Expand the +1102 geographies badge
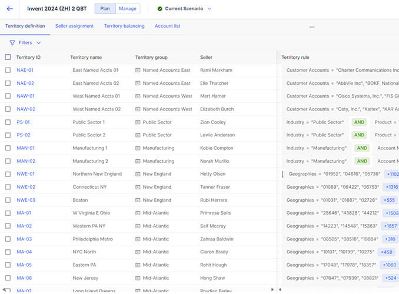399x294 pixels. (392, 174)
